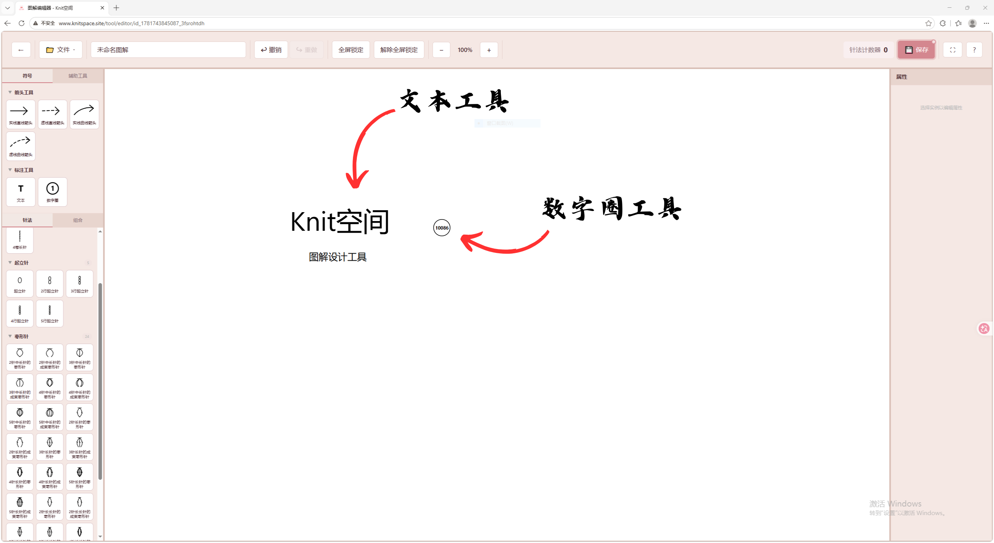Select the 虚线直线箭头 dashed straight arrow tool

[52, 114]
